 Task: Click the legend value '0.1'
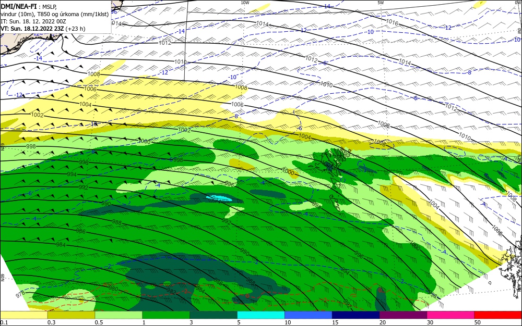(x=4, y=322)
